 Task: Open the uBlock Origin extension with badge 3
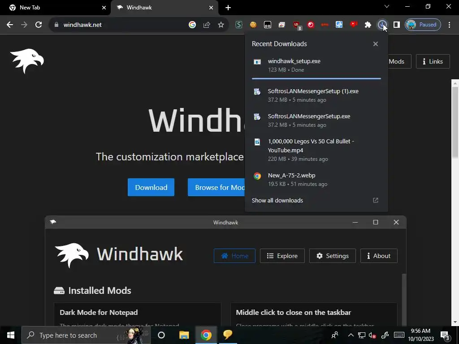pos(297,25)
